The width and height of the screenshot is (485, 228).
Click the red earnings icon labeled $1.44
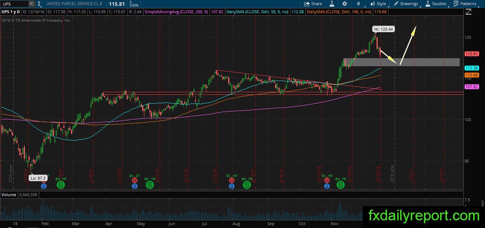pyautogui.click(x=327, y=180)
